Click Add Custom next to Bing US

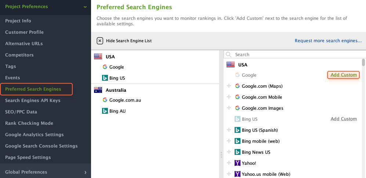pyautogui.click(x=344, y=119)
